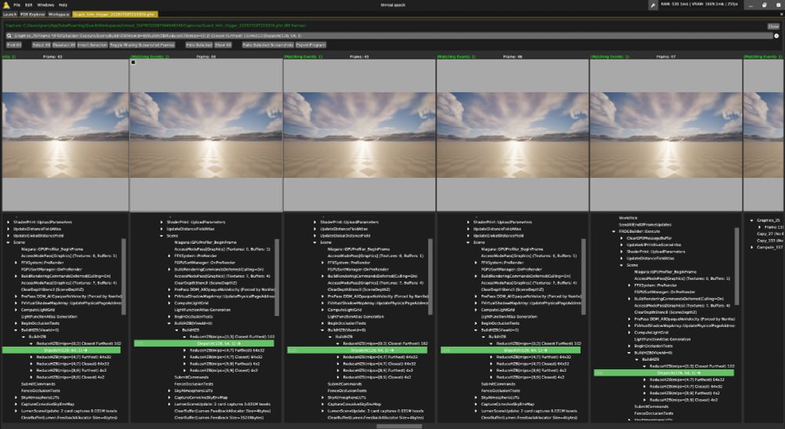Open the Frame 43 sky screenshot thumbnail
The height and width of the screenshot is (429, 785).
pos(65,135)
